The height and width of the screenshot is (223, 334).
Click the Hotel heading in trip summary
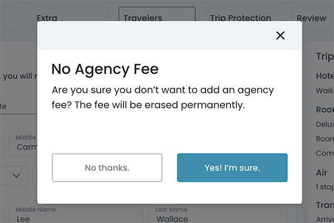(325, 76)
